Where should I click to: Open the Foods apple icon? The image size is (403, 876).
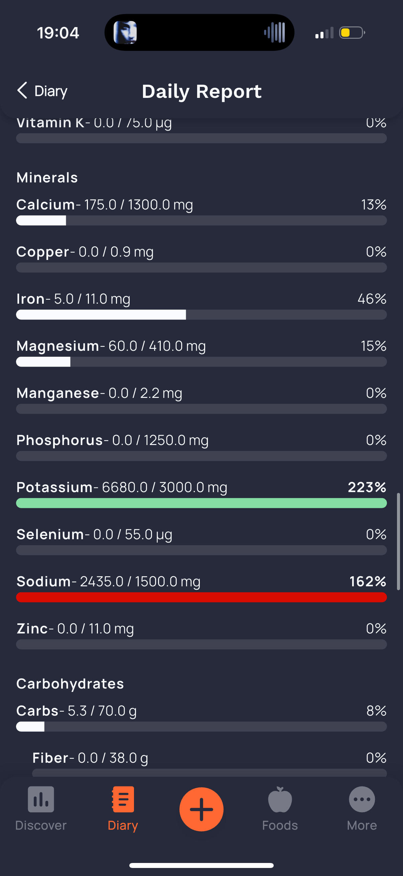(280, 799)
